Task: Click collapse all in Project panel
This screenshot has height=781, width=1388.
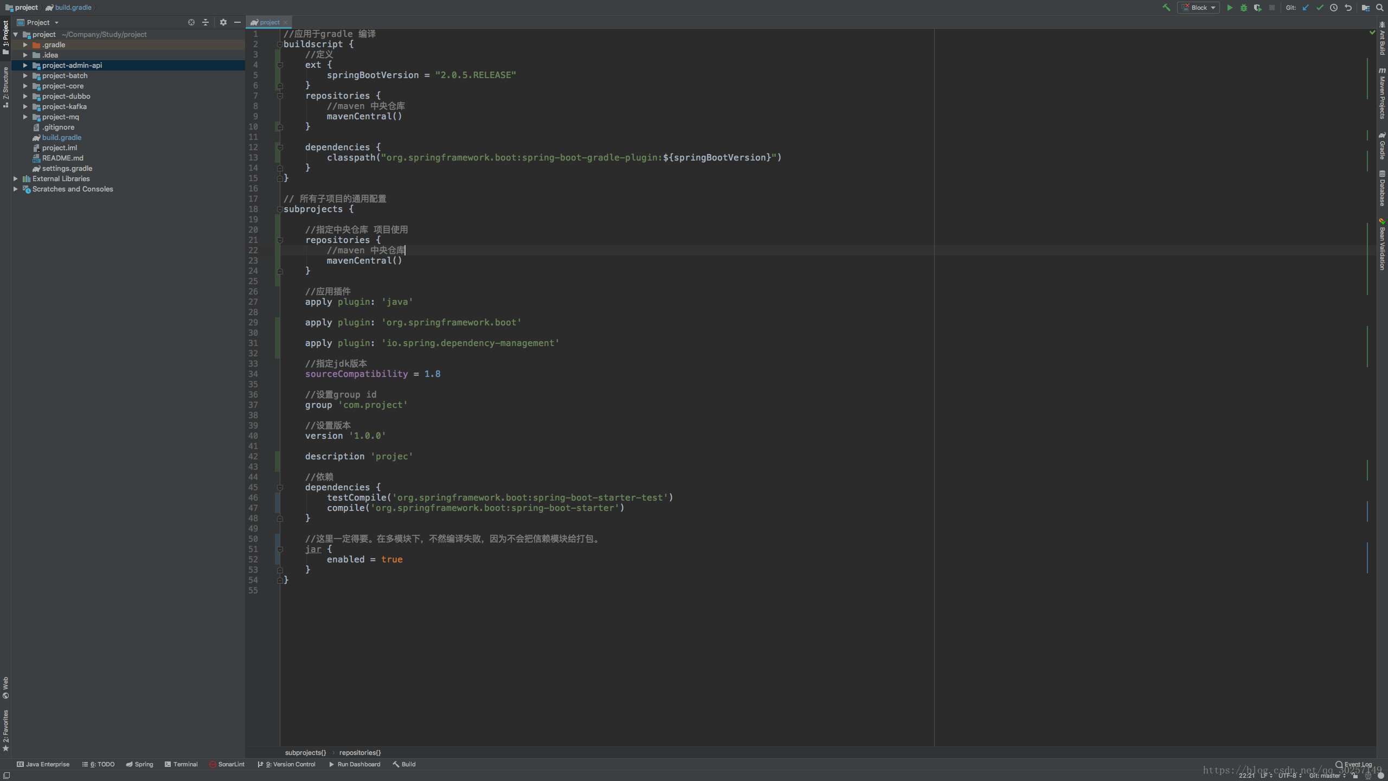Action: click(x=205, y=22)
